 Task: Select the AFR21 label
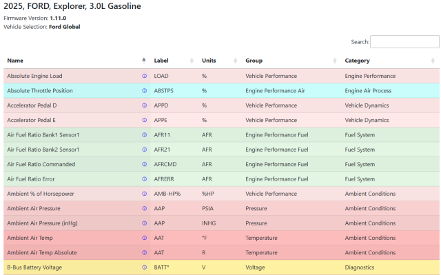(162, 150)
